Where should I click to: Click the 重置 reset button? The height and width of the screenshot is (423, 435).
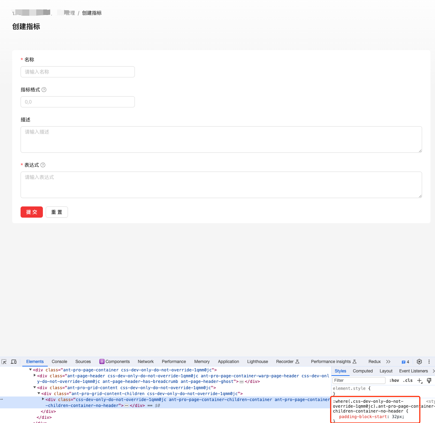pyautogui.click(x=57, y=212)
